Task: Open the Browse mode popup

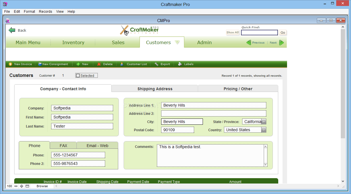Action: click(x=42, y=186)
